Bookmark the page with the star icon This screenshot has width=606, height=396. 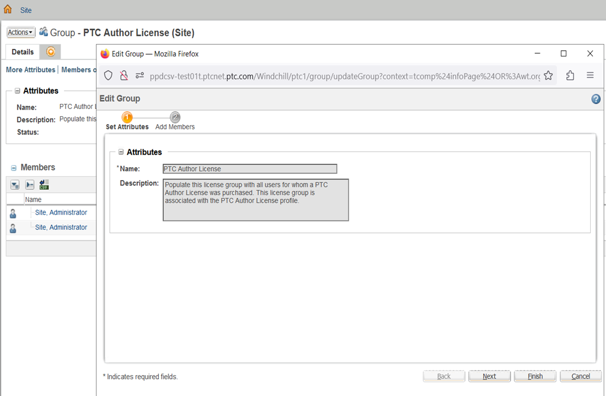click(548, 75)
